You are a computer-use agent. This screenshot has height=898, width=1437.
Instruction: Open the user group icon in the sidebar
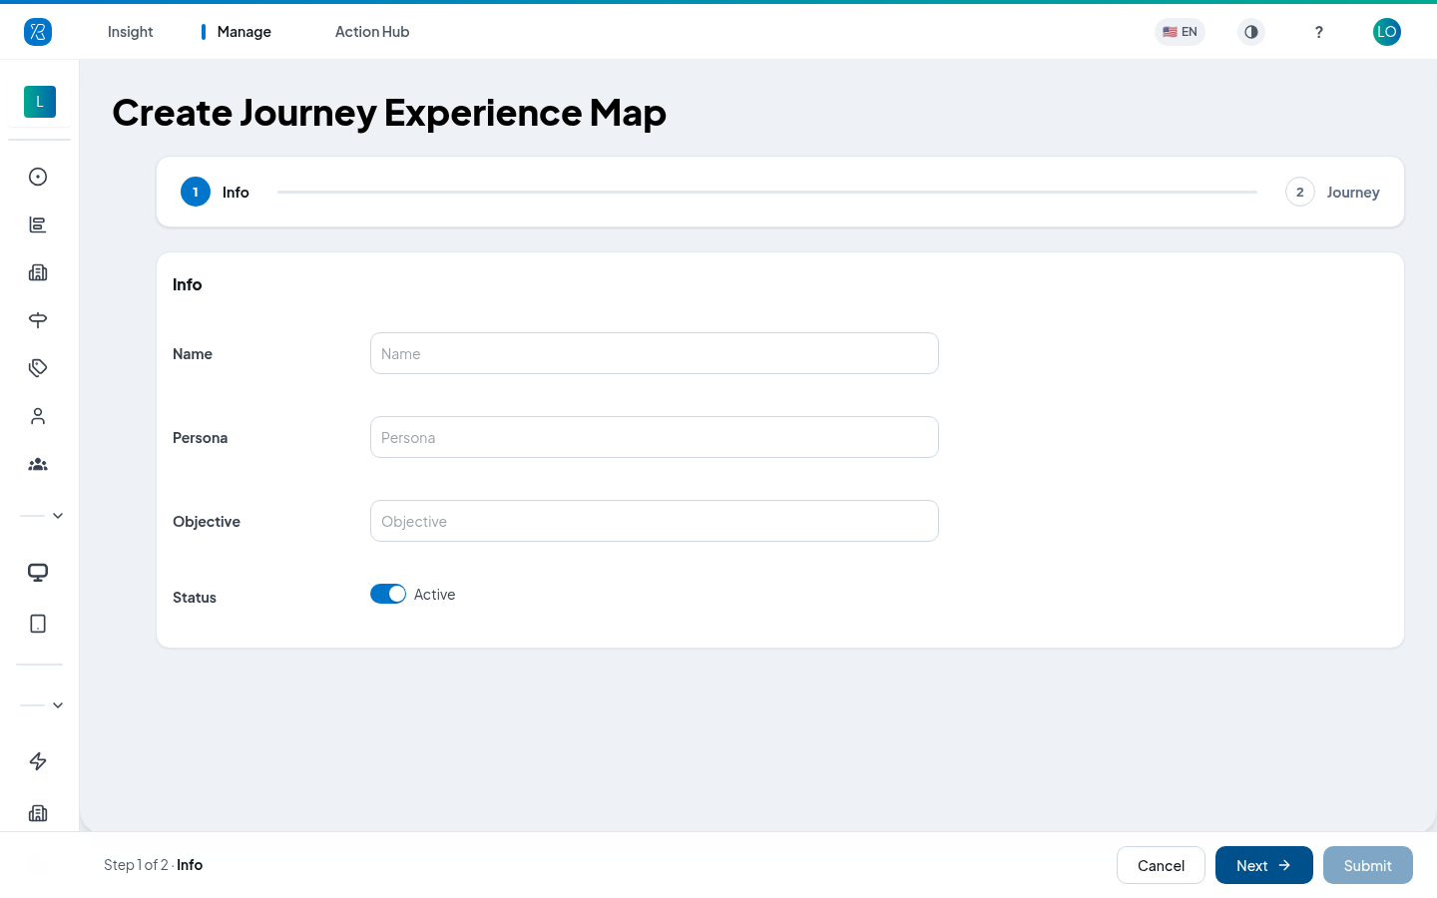(x=38, y=464)
